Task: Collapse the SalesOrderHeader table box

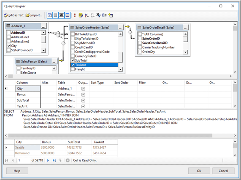Action: pos(120,28)
